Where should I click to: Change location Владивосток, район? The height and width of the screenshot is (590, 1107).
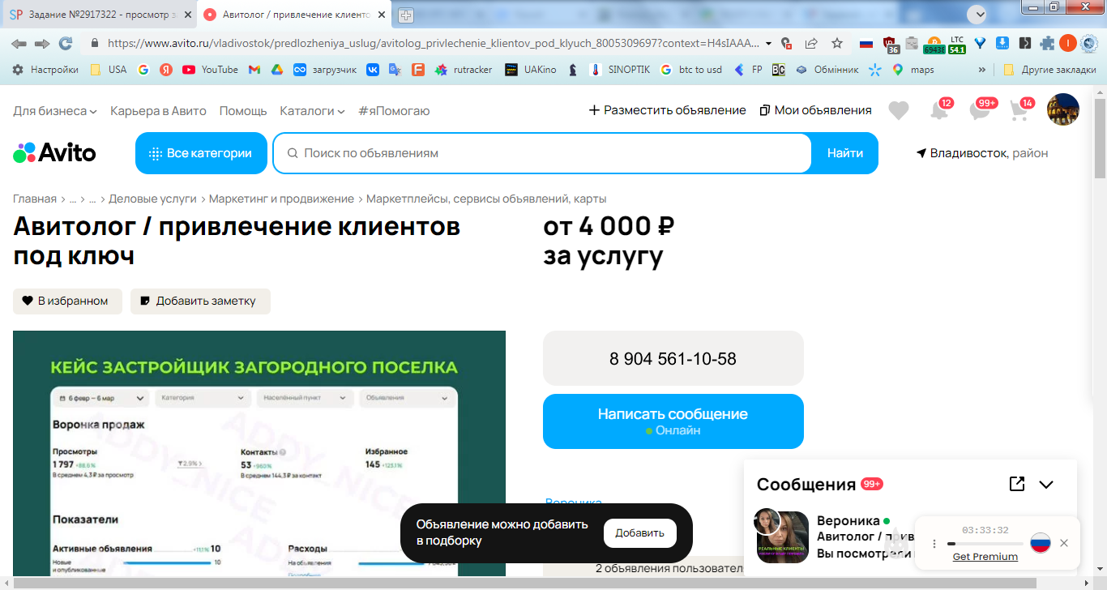[x=982, y=153]
